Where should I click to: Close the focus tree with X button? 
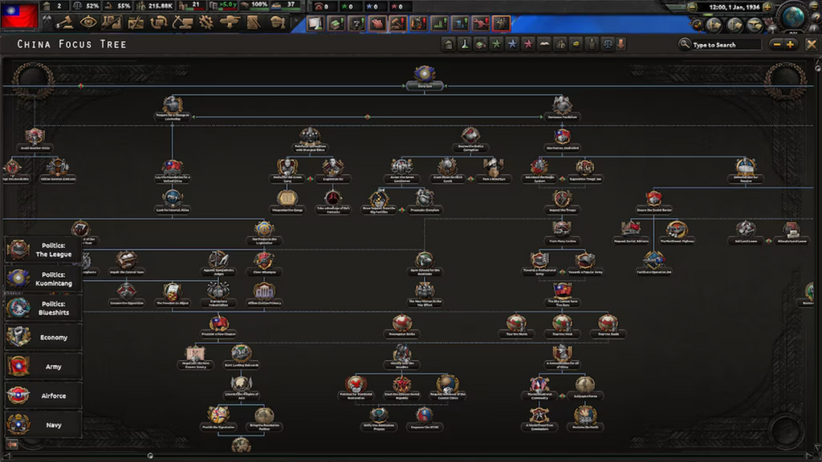[x=811, y=44]
